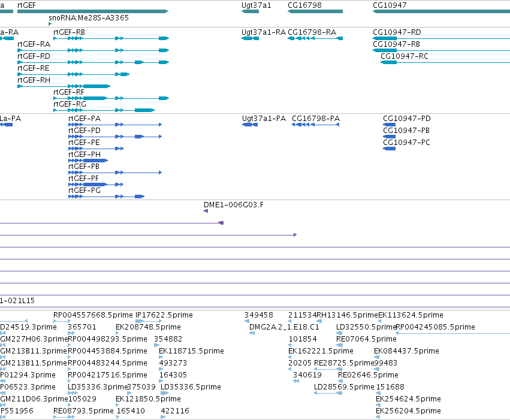
Task: Select the EK113624.5prime EST label
Action: (x=411, y=315)
